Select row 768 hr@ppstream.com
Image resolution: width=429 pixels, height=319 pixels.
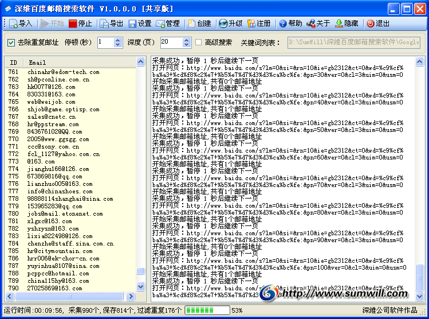pyautogui.click(x=70, y=124)
